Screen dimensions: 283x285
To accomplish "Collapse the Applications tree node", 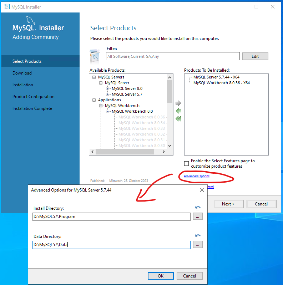I will pyautogui.click(x=94, y=100).
